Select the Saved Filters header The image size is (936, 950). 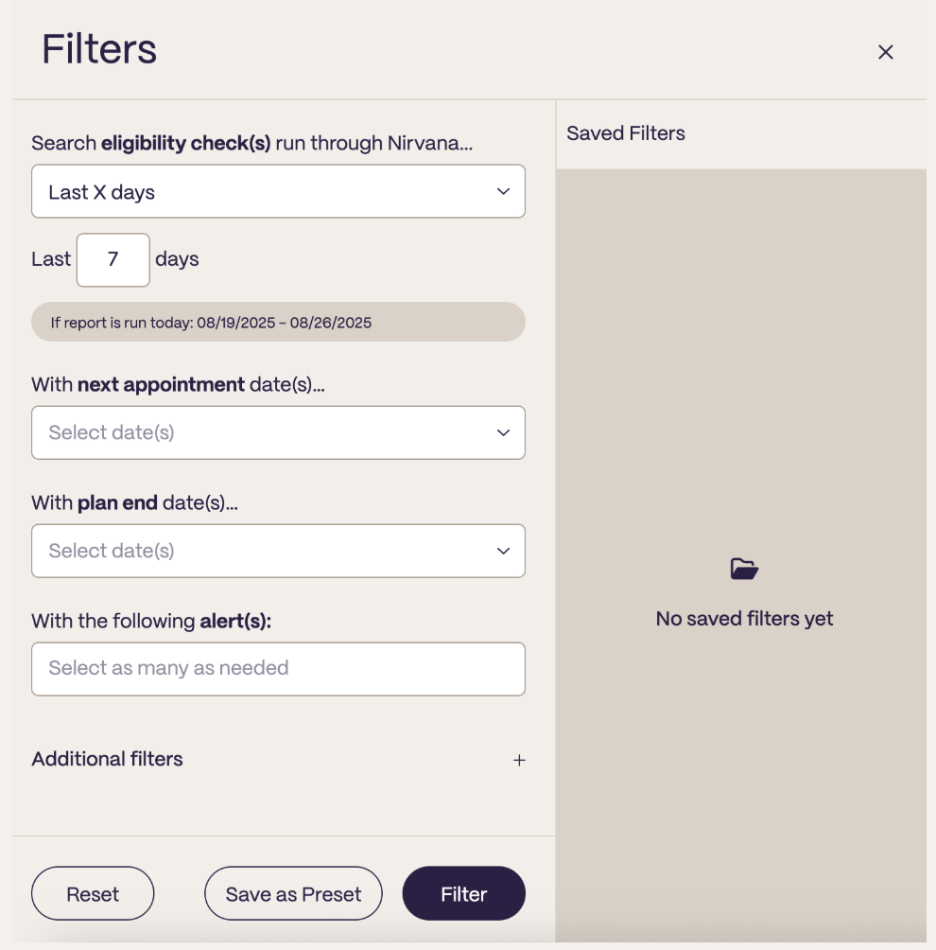pyautogui.click(x=625, y=133)
